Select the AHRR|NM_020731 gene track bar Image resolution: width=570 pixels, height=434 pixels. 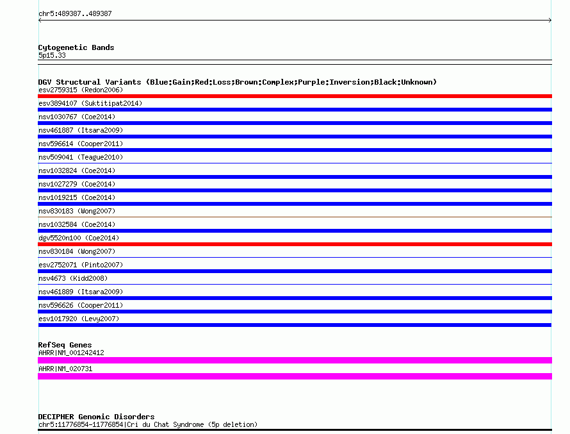(295, 376)
